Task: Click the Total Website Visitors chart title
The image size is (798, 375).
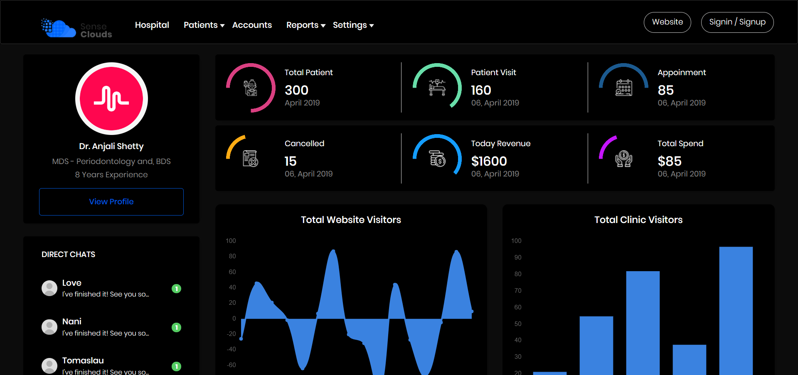Action: 351,220
